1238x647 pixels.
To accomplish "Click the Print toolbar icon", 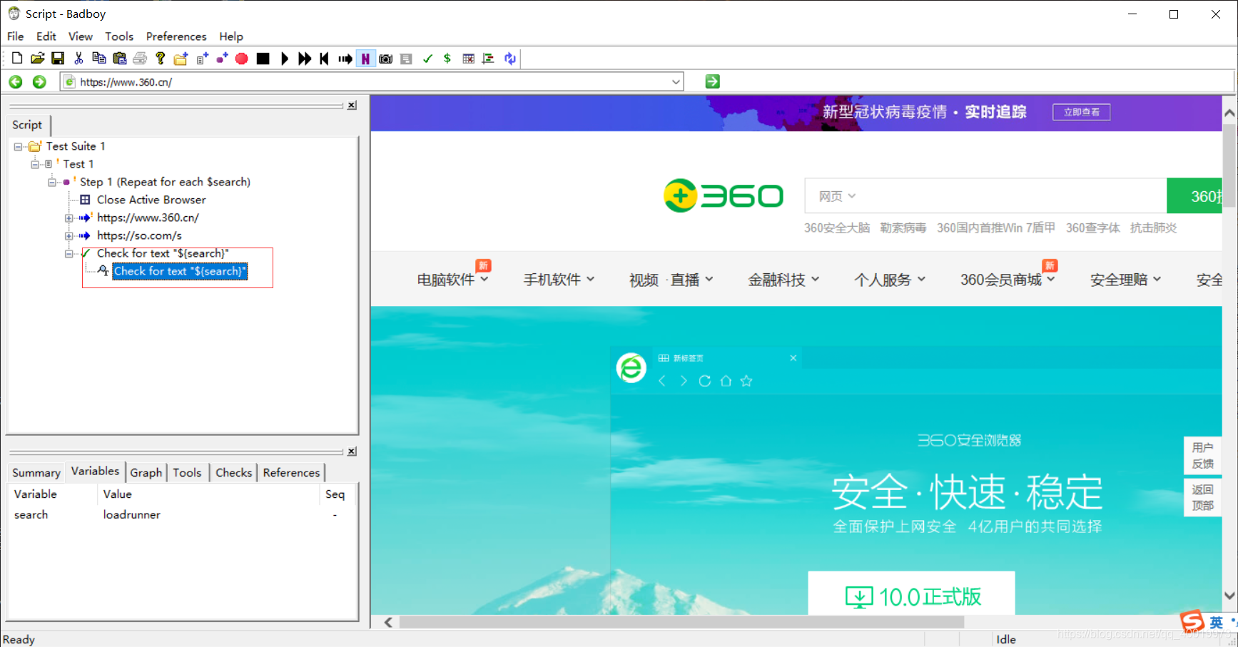I will coord(140,58).
